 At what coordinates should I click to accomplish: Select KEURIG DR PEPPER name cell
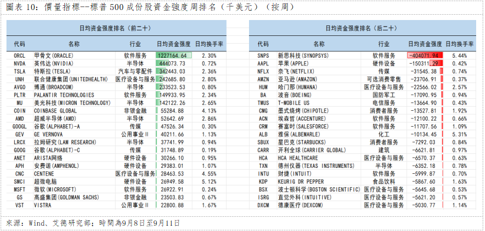point(301,181)
